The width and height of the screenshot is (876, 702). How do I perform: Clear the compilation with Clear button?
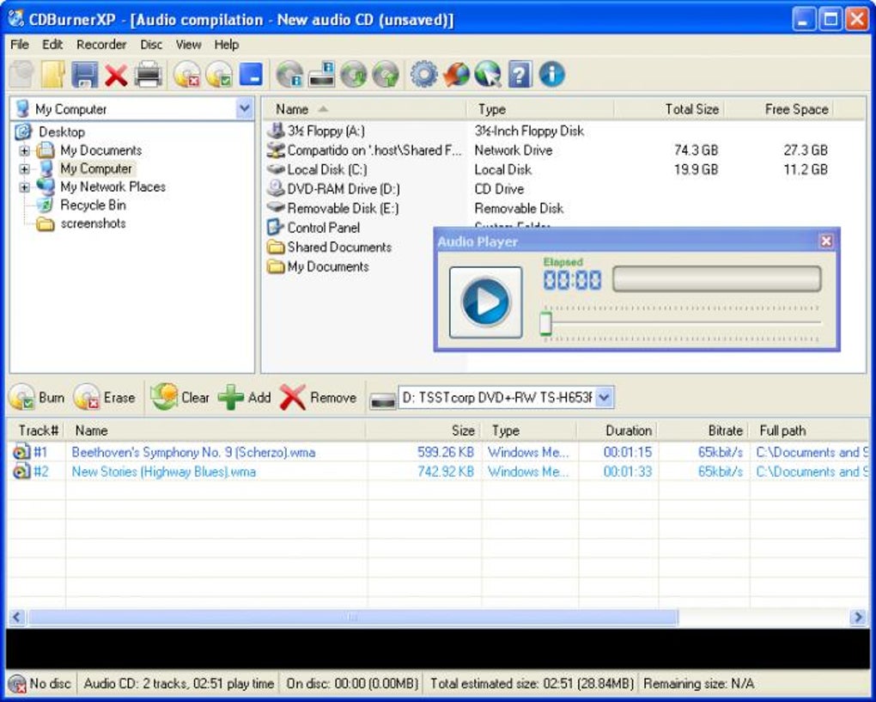pyautogui.click(x=180, y=398)
